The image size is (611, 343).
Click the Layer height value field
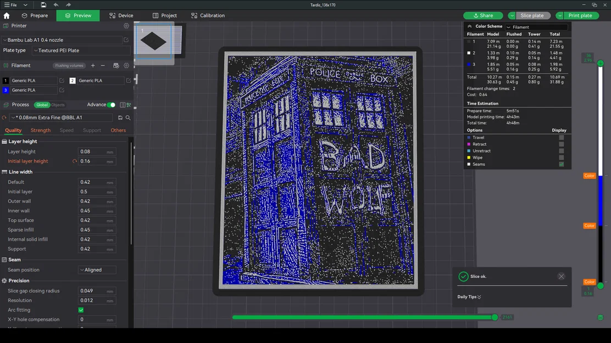(97, 152)
